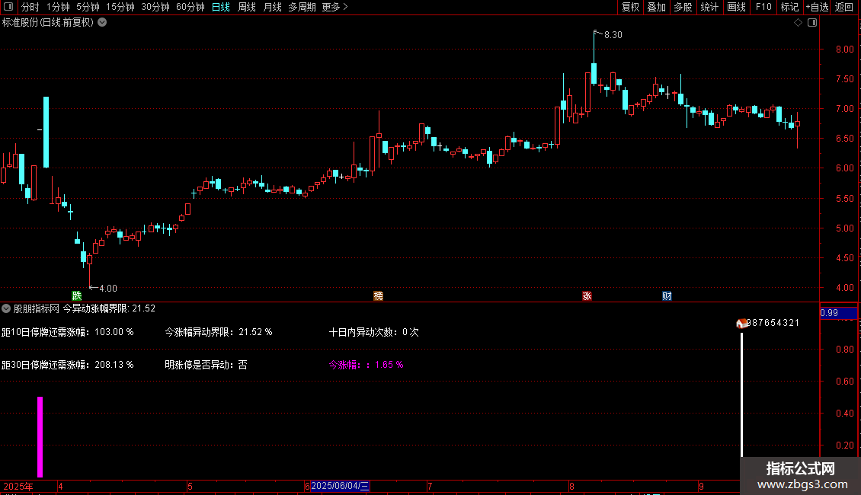The image size is (861, 495).
Task: Select the 1分钟 period tab
Action: pos(58,7)
